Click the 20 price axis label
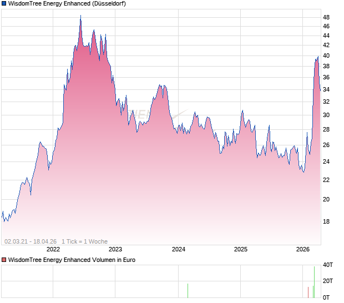 pos(326,199)
